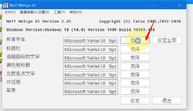Click 选择 button for 当前焦点文字
This screenshot has height=111, width=193.
pos(135,75)
